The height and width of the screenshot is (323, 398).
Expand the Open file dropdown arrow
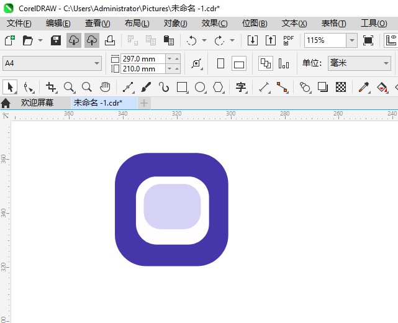pos(40,40)
